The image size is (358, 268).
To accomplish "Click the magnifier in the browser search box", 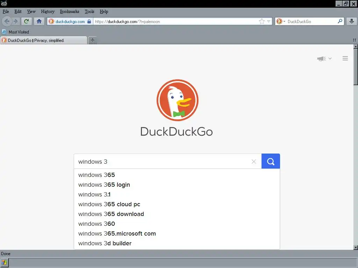I will pos(340,21).
